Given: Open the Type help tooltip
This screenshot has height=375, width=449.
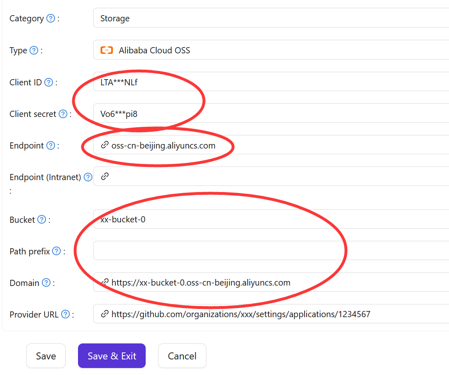Looking at the screenshot, I should [34, 50].
